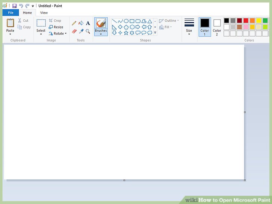This screenshot has height=204, width=272.
Task: Pick the Down arrow shape
Action: click(114, 33)
